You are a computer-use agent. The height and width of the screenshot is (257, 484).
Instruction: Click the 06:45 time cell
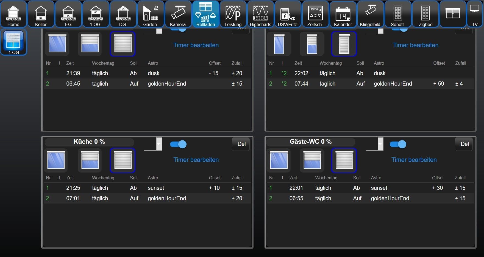tap(73, 84)
